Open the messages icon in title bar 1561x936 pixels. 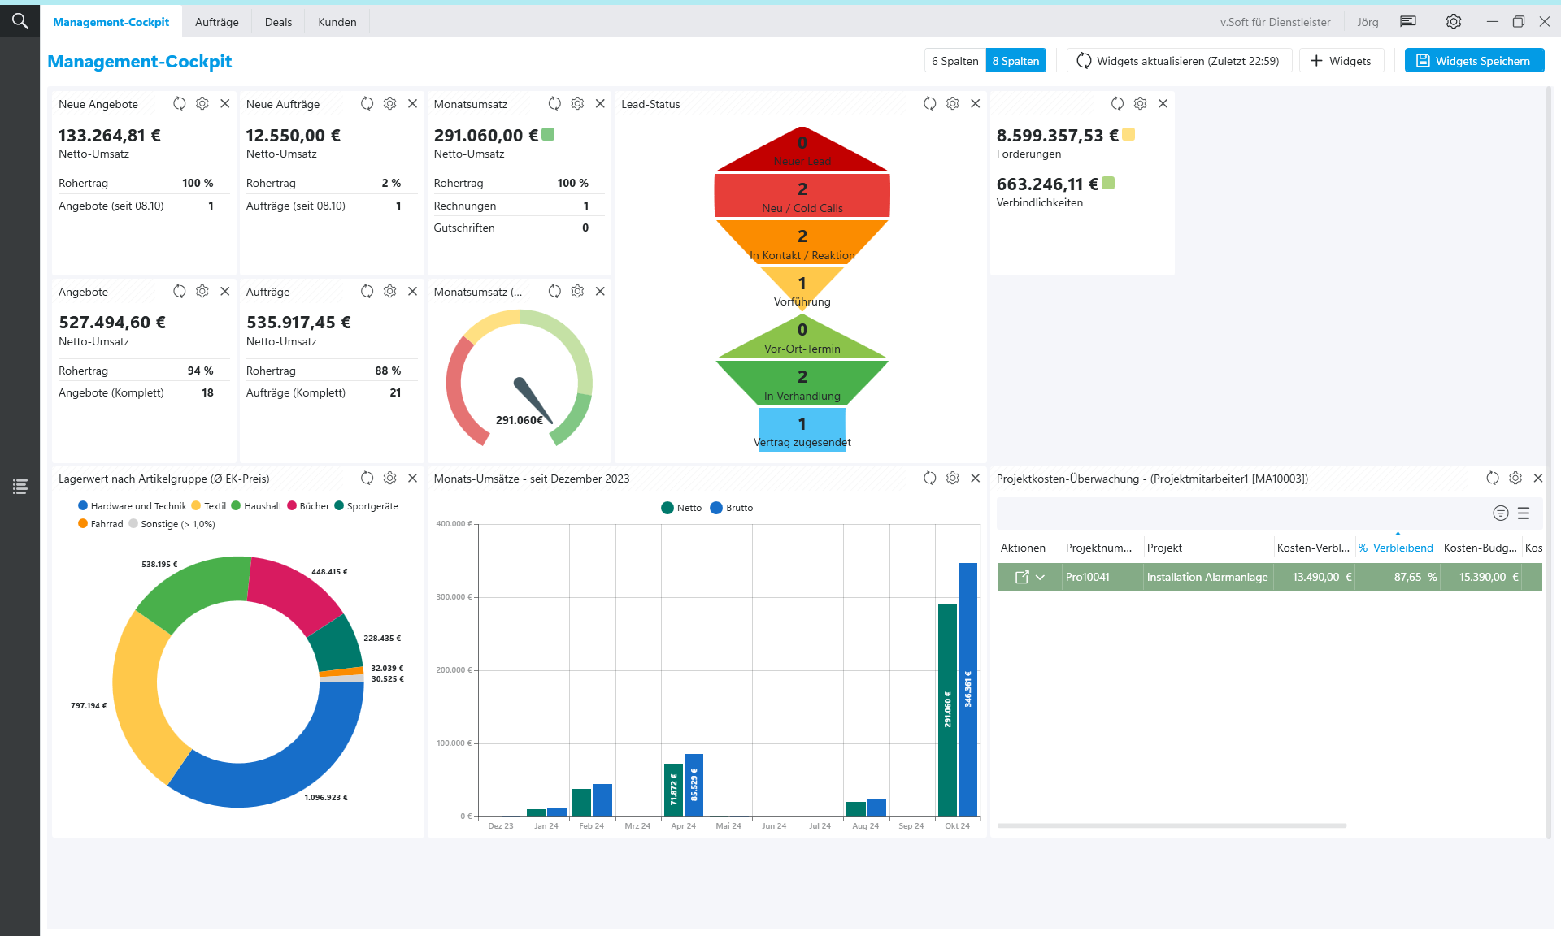[x=1408, y=22]
